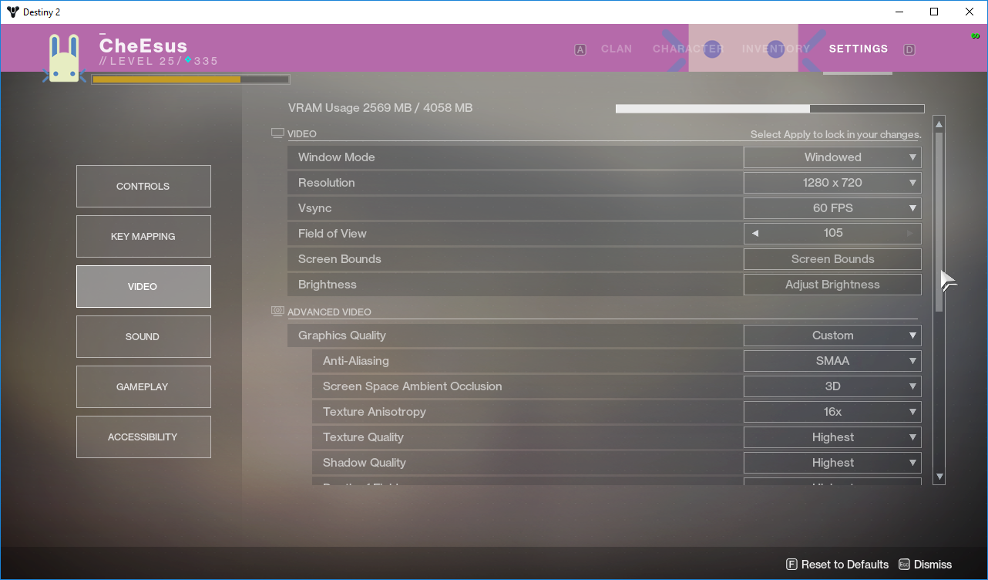Click the VRAM usage bar
Viewport: 988px width, 580px height.
[769, 109]
